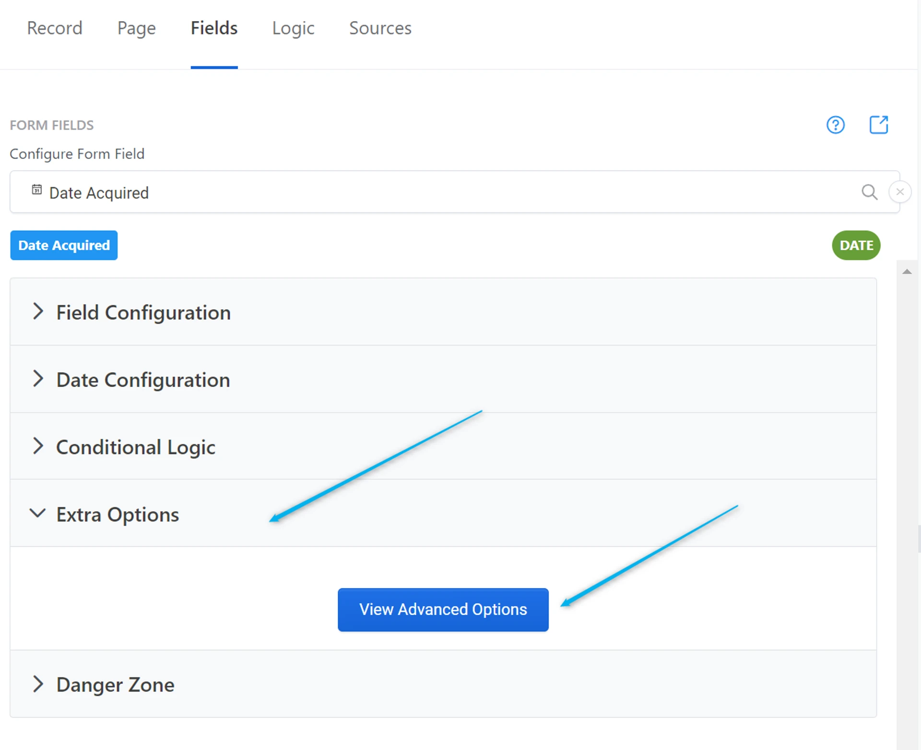Screen dimensions: 921x750
Task: Clear the field with the X icon
Action: tap(900, 192)
